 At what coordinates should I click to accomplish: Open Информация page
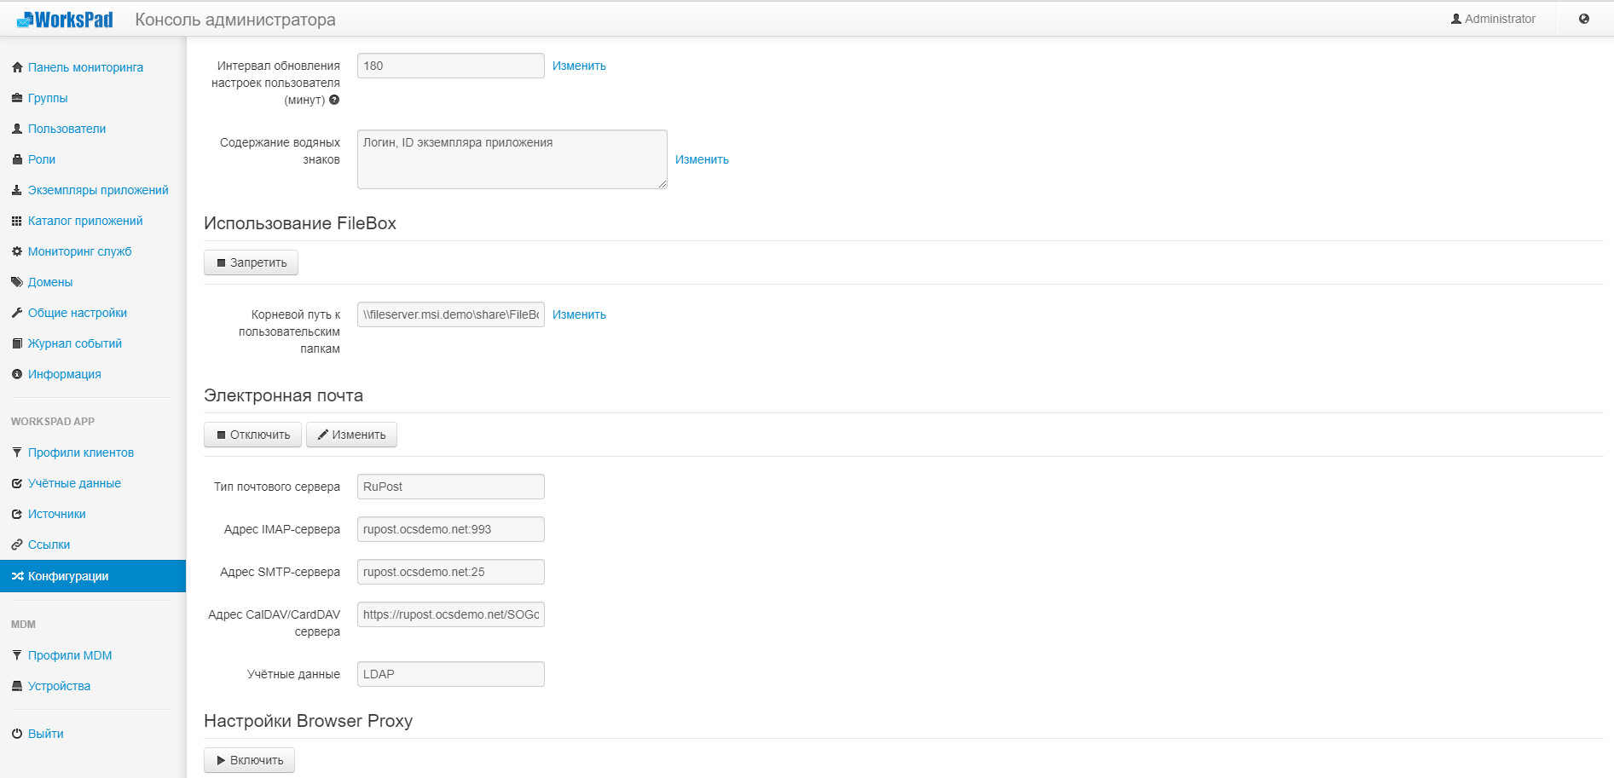click(64, 374)
